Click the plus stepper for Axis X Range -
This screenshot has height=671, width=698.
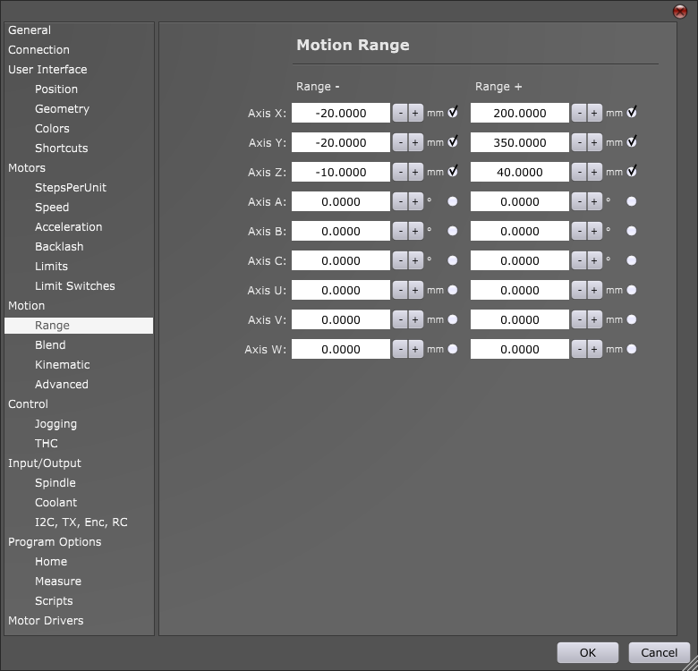click(x=415, y=113)
